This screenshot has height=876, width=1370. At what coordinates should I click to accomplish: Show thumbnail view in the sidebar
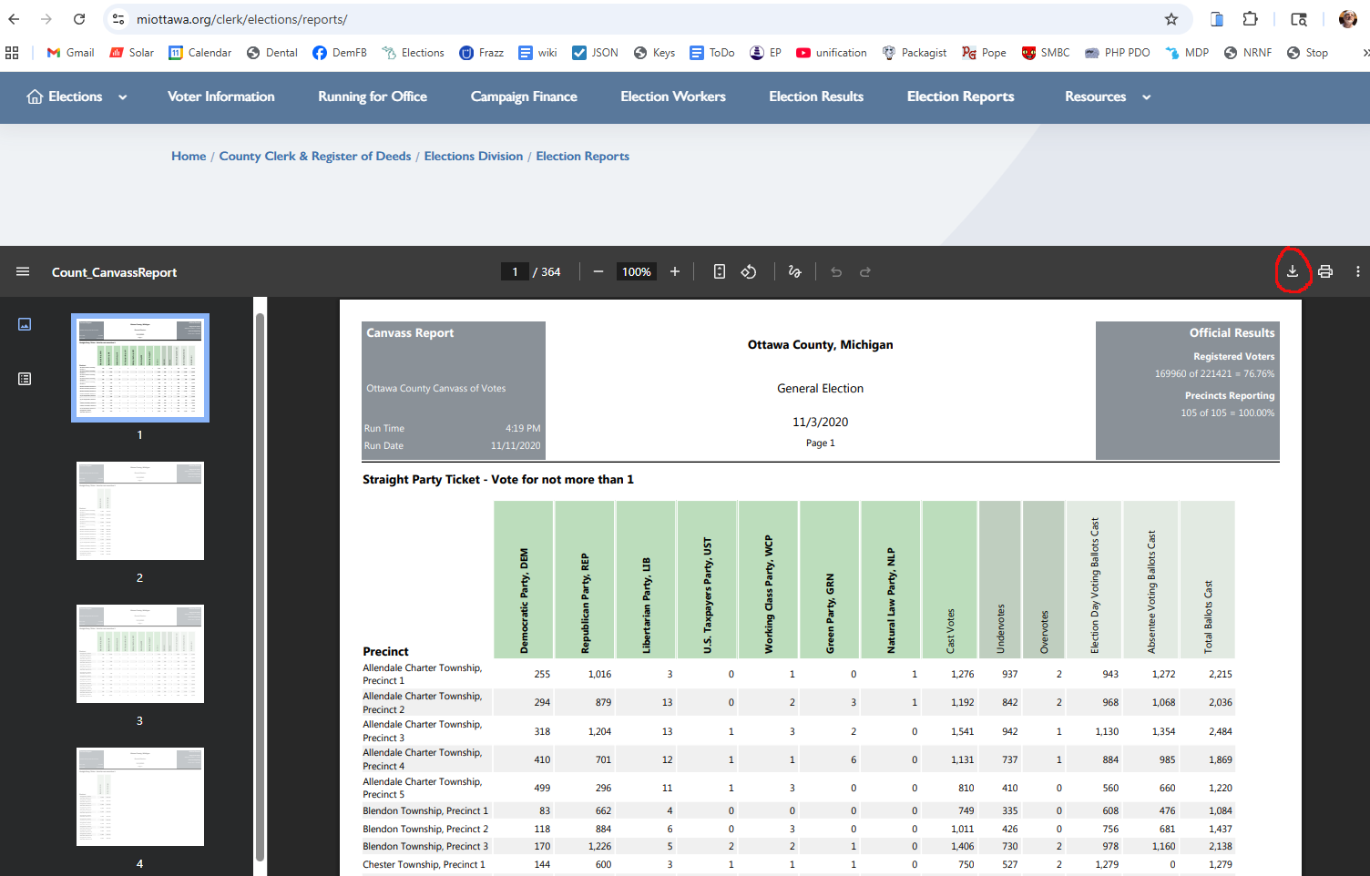[x=25, y=324]
